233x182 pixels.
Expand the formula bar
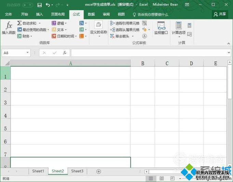tap(229, 53)
